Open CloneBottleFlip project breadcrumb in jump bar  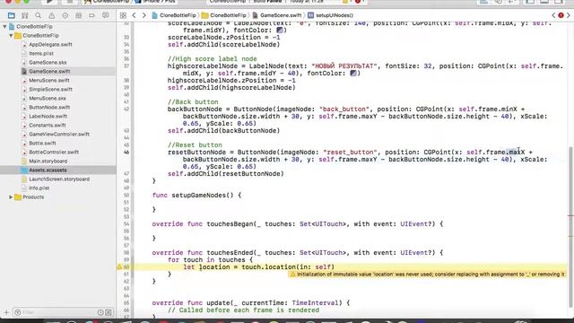pos(174,15)
